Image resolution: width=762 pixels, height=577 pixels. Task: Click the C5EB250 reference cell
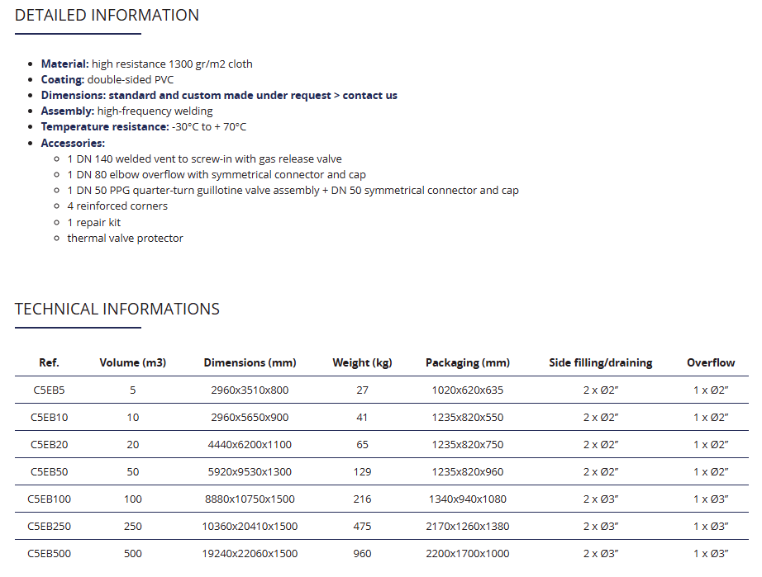[50, 527]
